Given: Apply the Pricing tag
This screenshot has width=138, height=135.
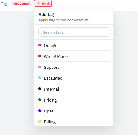Looking at the screenshot, I should click(x=74, y=100).
